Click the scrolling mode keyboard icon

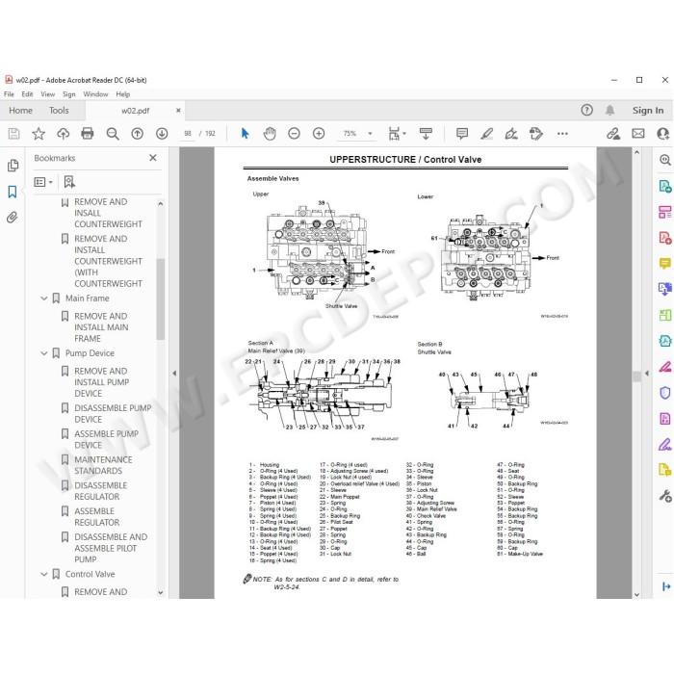(426, 134)
